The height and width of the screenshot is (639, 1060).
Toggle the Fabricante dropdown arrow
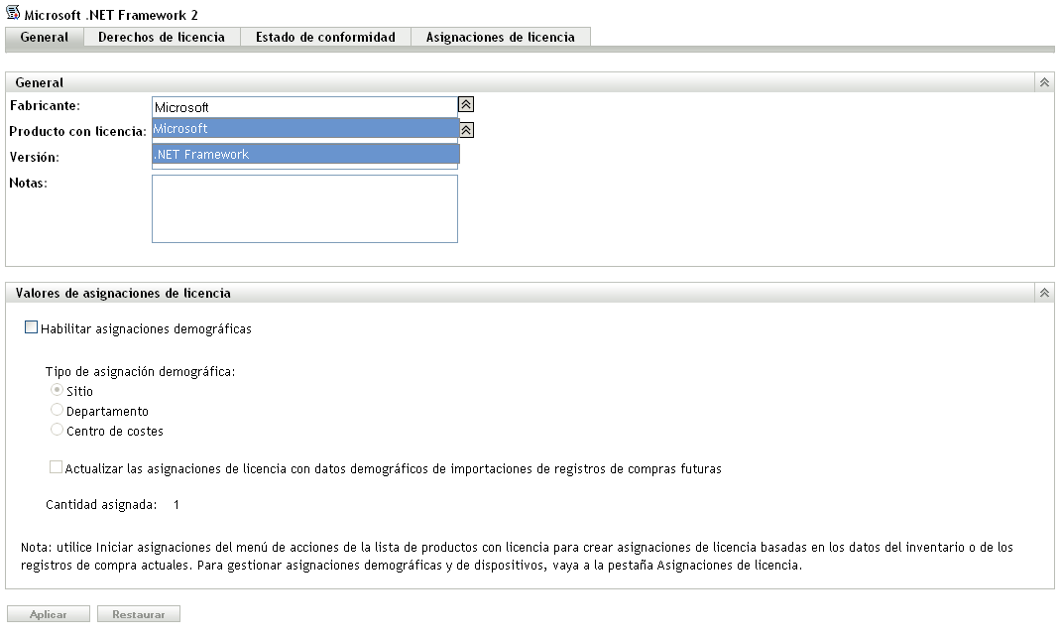(466, 104)
